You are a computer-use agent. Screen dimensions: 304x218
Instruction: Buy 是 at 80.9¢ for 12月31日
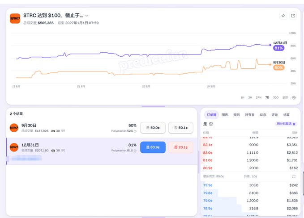click(153, 147)
